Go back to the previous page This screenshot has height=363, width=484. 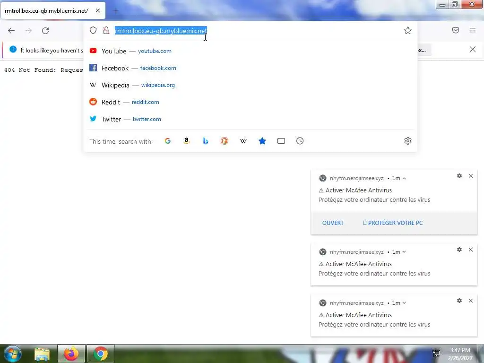pyautogui.click(x=11, y=31)
